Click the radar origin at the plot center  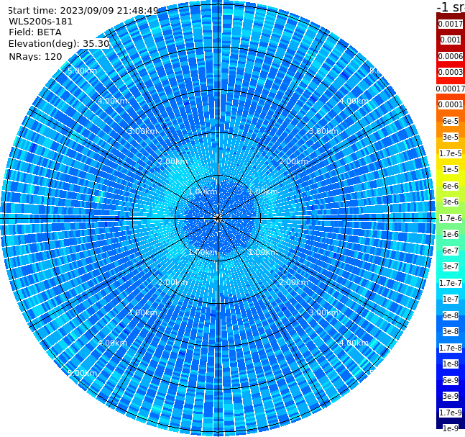(x=218, y=218)
